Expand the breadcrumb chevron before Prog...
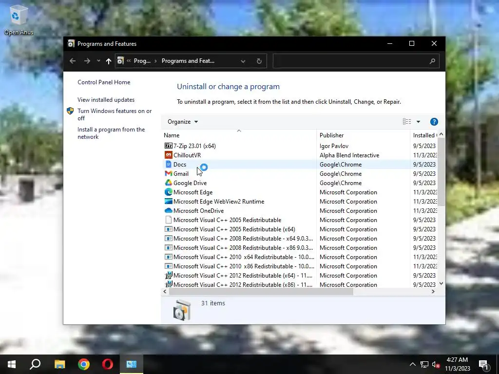499x374 pixels. (x=129, y=61)
